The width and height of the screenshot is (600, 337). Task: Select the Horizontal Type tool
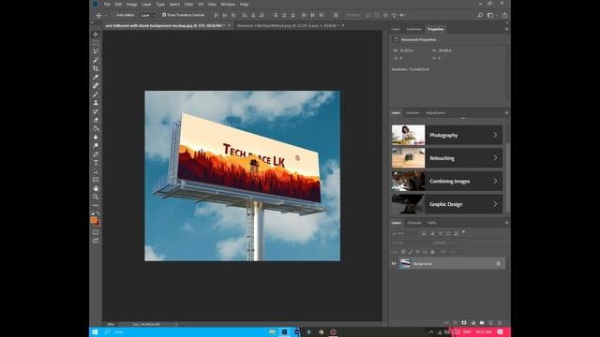(x=96, y=163)
